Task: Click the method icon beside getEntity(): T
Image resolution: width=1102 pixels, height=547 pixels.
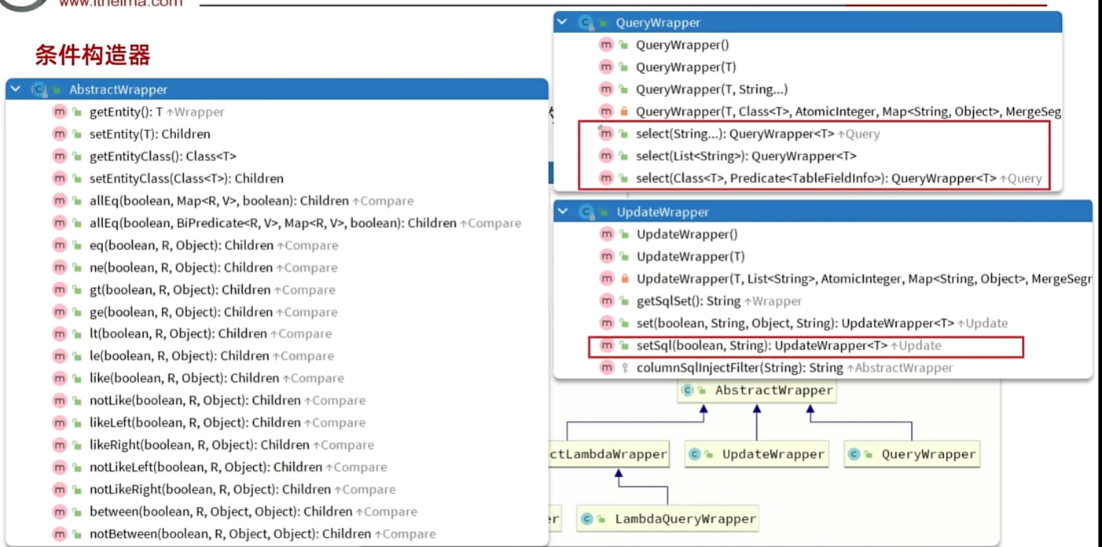Action: pyautogui.click(x=60, y=112)
